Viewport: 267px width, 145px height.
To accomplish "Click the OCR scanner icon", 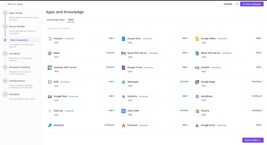I will [50, 82].
